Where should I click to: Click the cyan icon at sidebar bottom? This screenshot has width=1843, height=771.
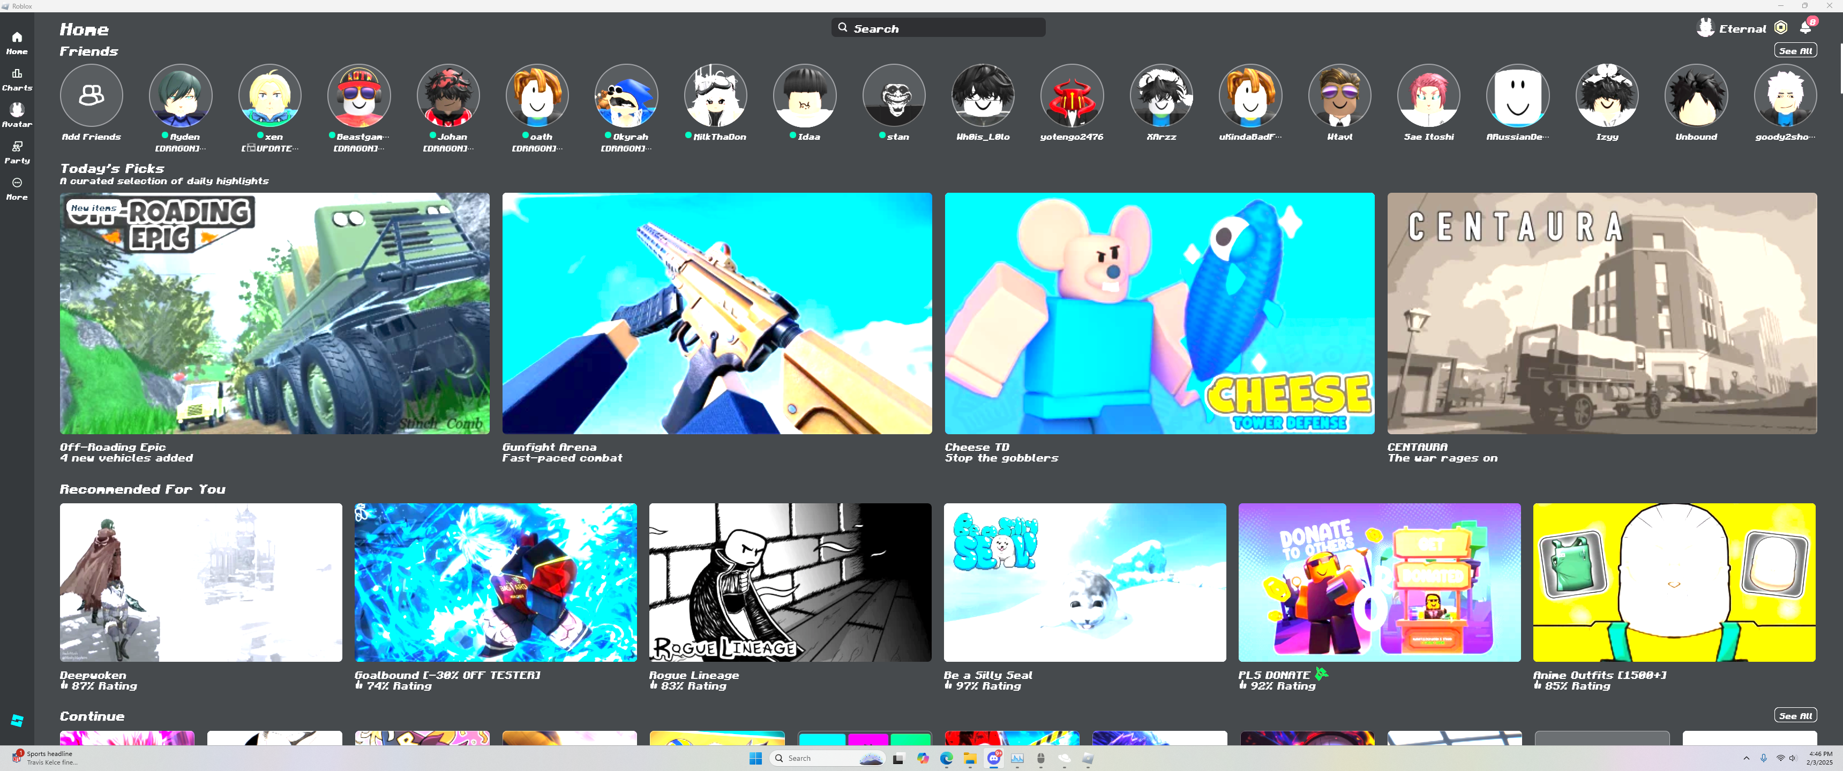(x=17, y=720)
